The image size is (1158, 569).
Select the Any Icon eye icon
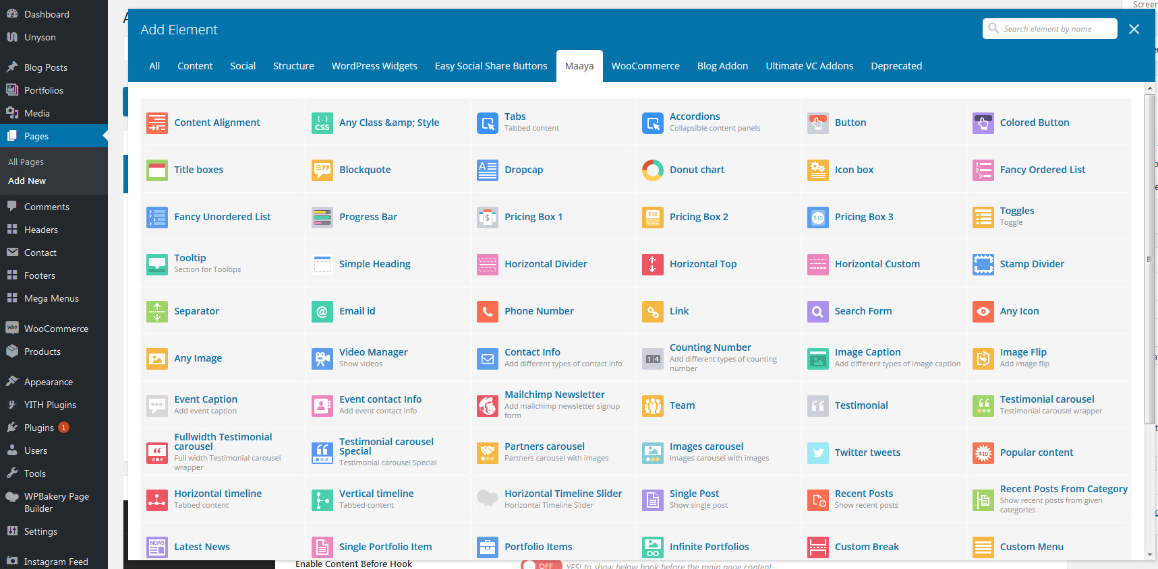983,312
